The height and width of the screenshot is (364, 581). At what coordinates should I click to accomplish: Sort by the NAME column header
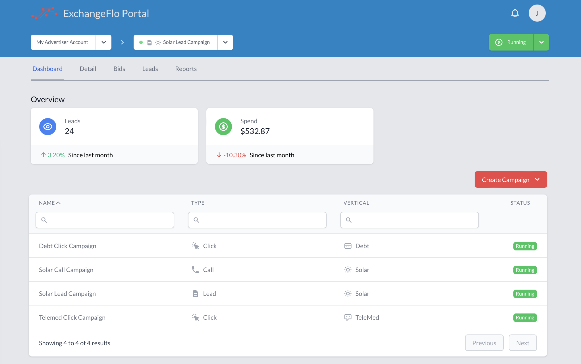[x=50, y=203]
